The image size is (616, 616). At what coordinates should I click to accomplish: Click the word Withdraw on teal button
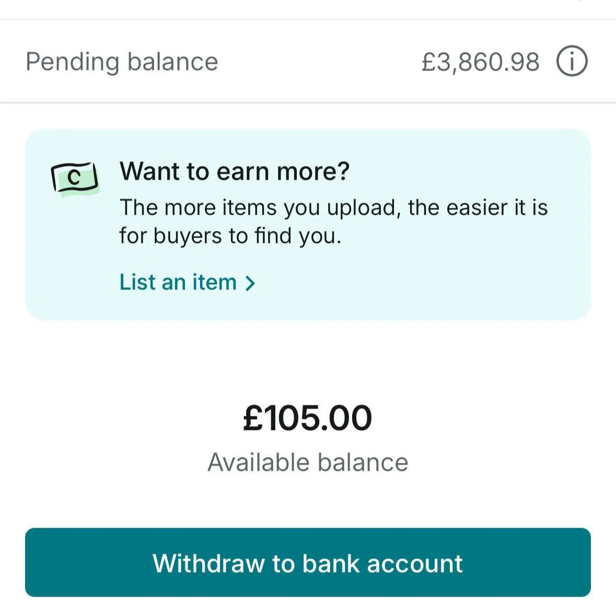pyautogui.click(x=208, y=563)
